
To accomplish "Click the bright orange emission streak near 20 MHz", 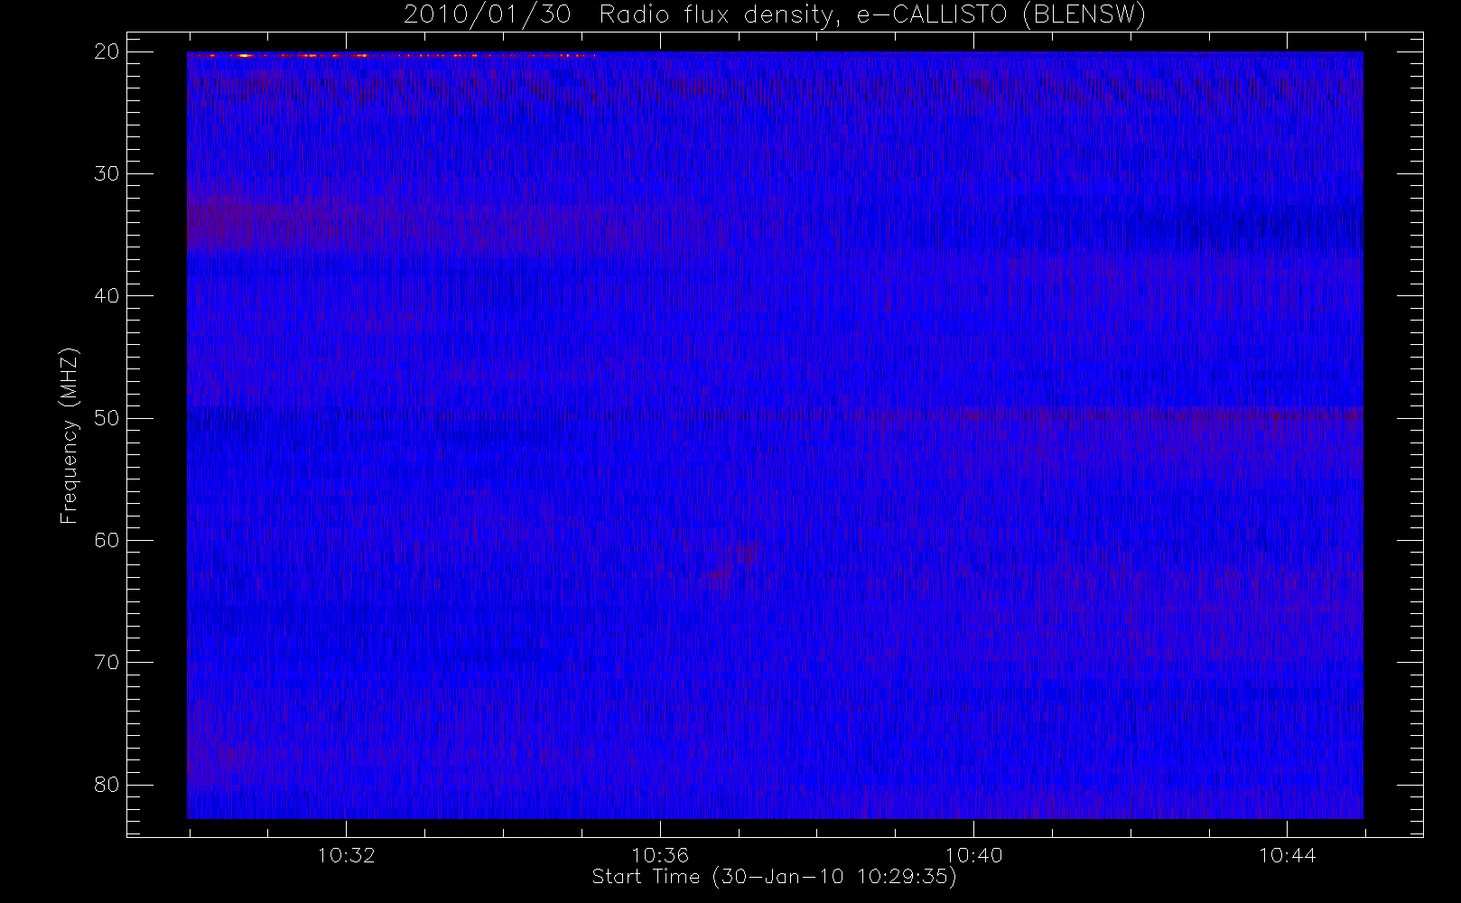I will pos(393,55).
